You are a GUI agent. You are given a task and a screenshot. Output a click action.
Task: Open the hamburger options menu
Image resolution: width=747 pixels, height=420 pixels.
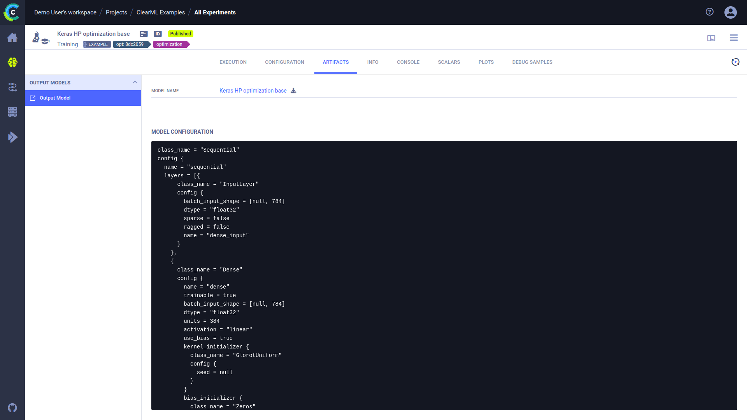click(734, 38)
